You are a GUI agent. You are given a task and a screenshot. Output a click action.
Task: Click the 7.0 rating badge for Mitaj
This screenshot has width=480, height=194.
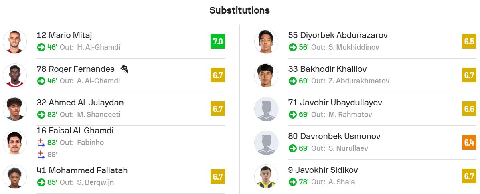pos(217,41)
